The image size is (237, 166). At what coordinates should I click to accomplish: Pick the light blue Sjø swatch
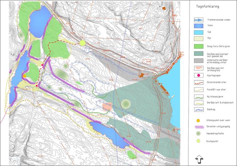click(x=198, y=32)
